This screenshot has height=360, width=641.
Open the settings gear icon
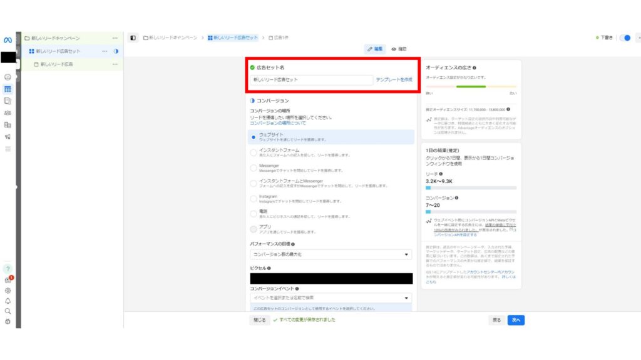(9, 289)
